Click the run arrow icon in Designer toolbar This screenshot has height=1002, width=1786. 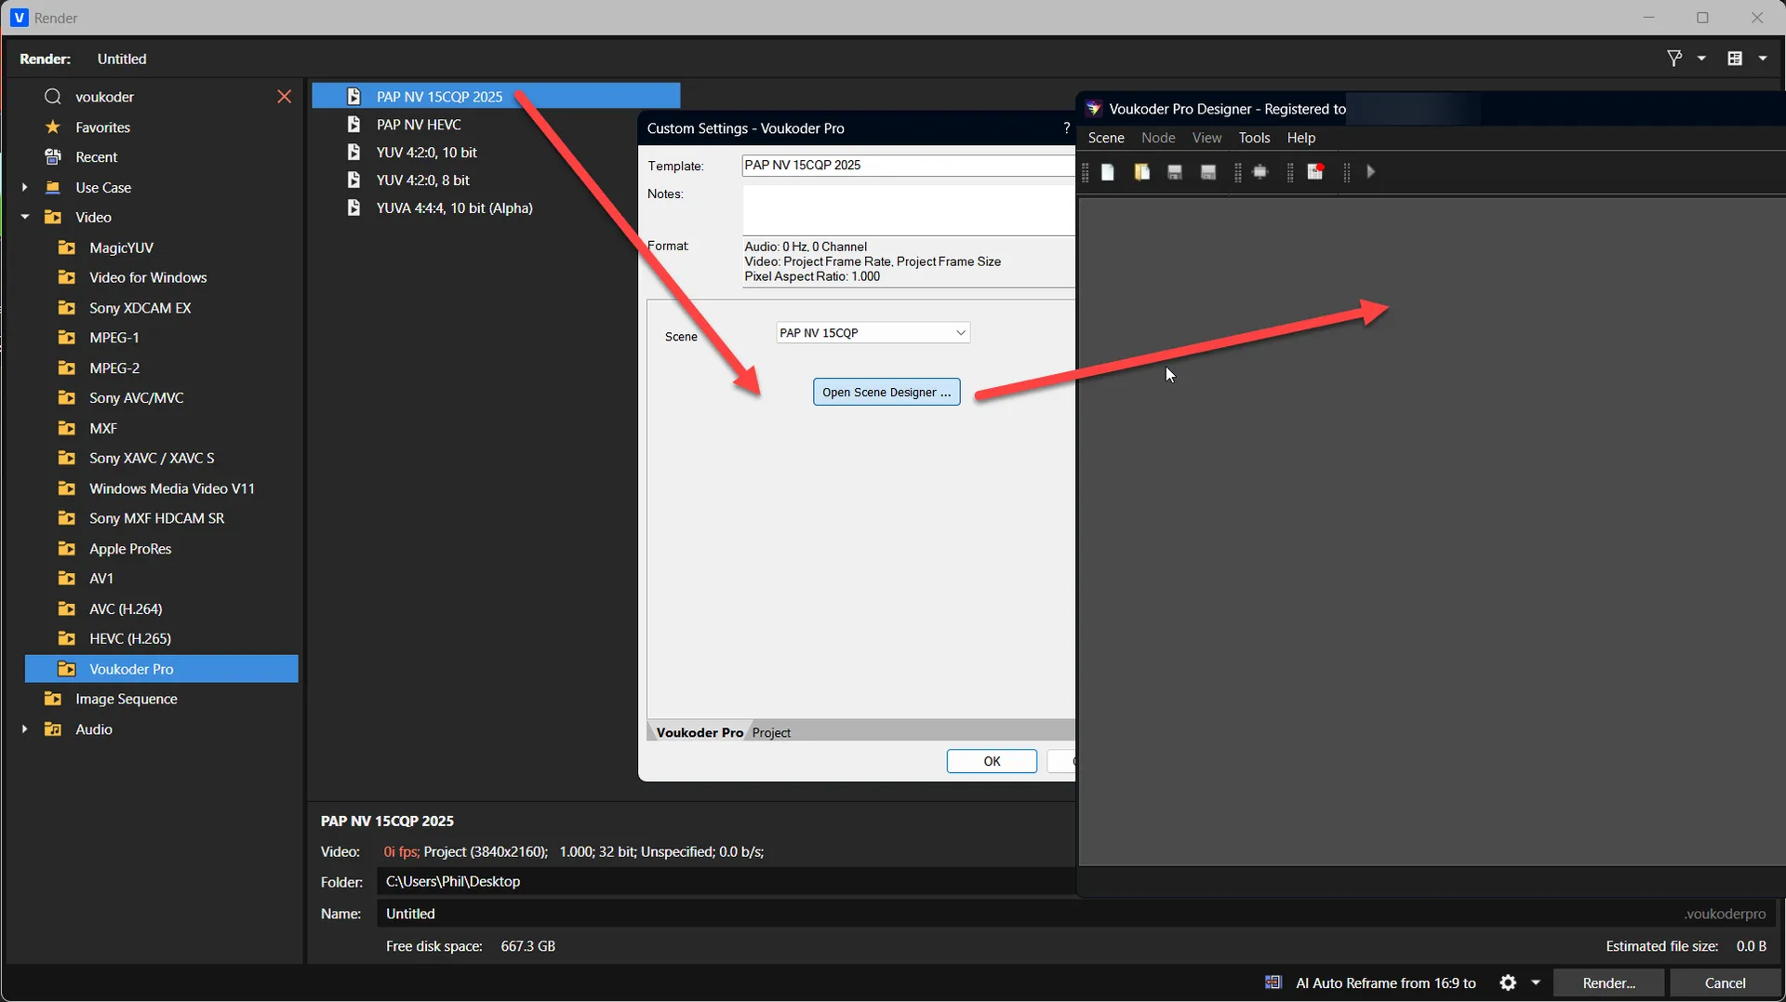pos(1370,172)
